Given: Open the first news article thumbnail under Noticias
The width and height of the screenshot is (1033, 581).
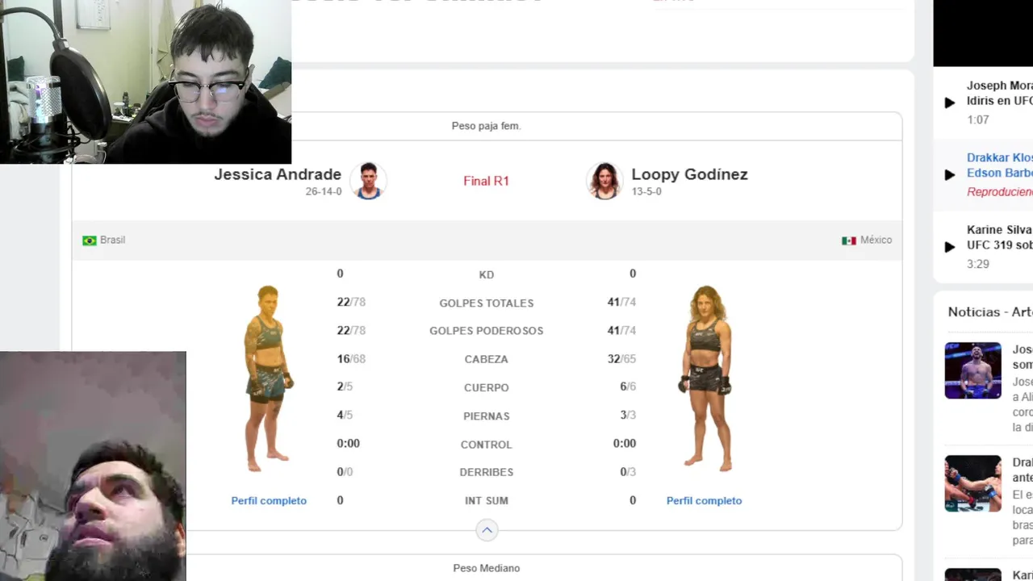Looking at the screenshot, I should point(973,370).
